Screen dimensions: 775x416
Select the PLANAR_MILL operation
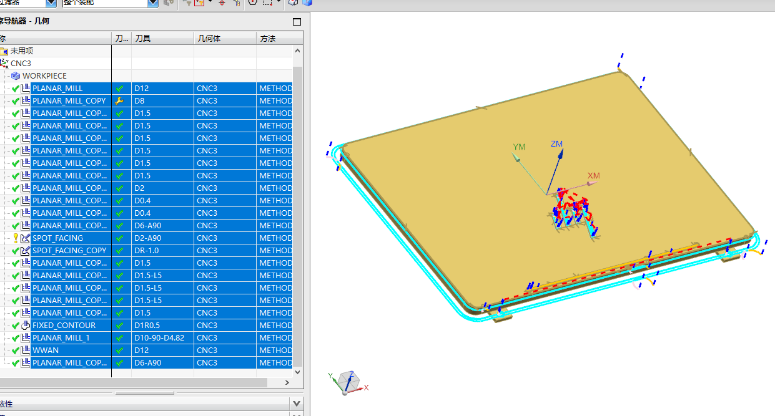pos(57,89)
